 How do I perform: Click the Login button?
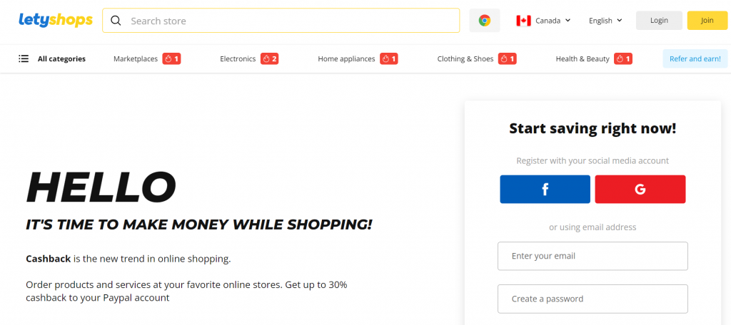pyautogui.click(x=659, y=21)
